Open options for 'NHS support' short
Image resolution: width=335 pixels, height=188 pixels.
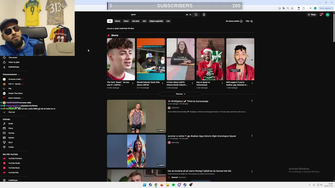tap(252, 83)
